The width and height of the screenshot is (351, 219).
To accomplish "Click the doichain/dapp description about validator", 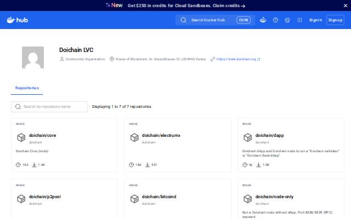I will (291, 153).
